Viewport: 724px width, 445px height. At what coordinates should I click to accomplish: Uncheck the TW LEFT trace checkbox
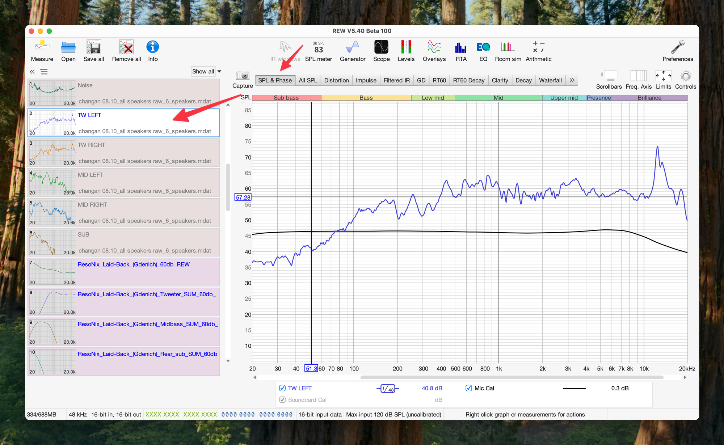pyautogui.click(x=283, y=388)
